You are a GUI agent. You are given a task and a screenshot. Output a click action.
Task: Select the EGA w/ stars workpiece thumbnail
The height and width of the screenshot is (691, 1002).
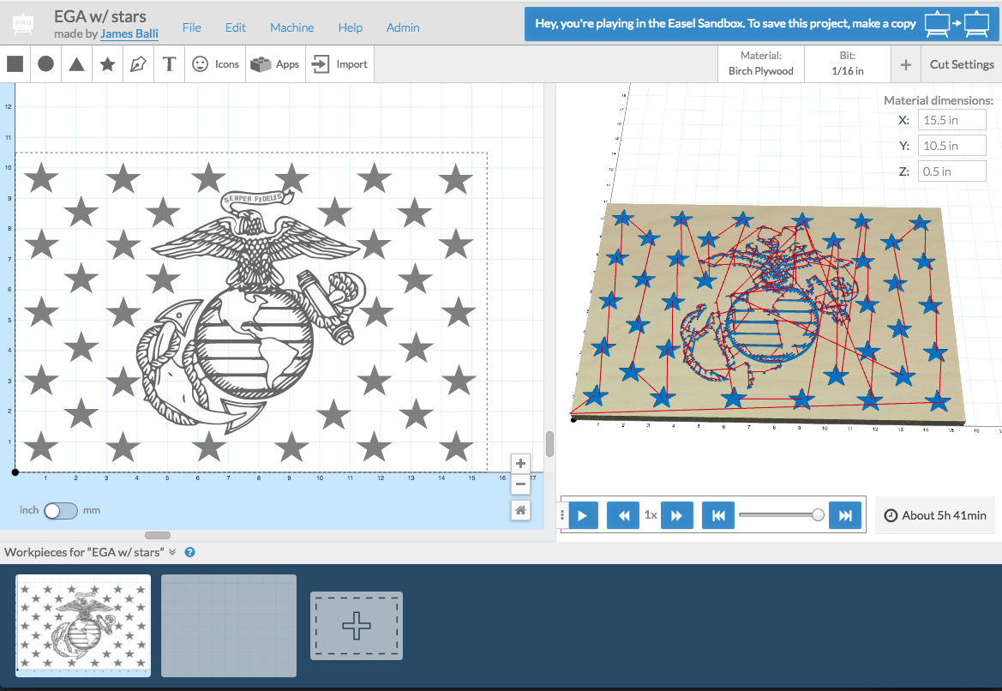tap(83, 625)
